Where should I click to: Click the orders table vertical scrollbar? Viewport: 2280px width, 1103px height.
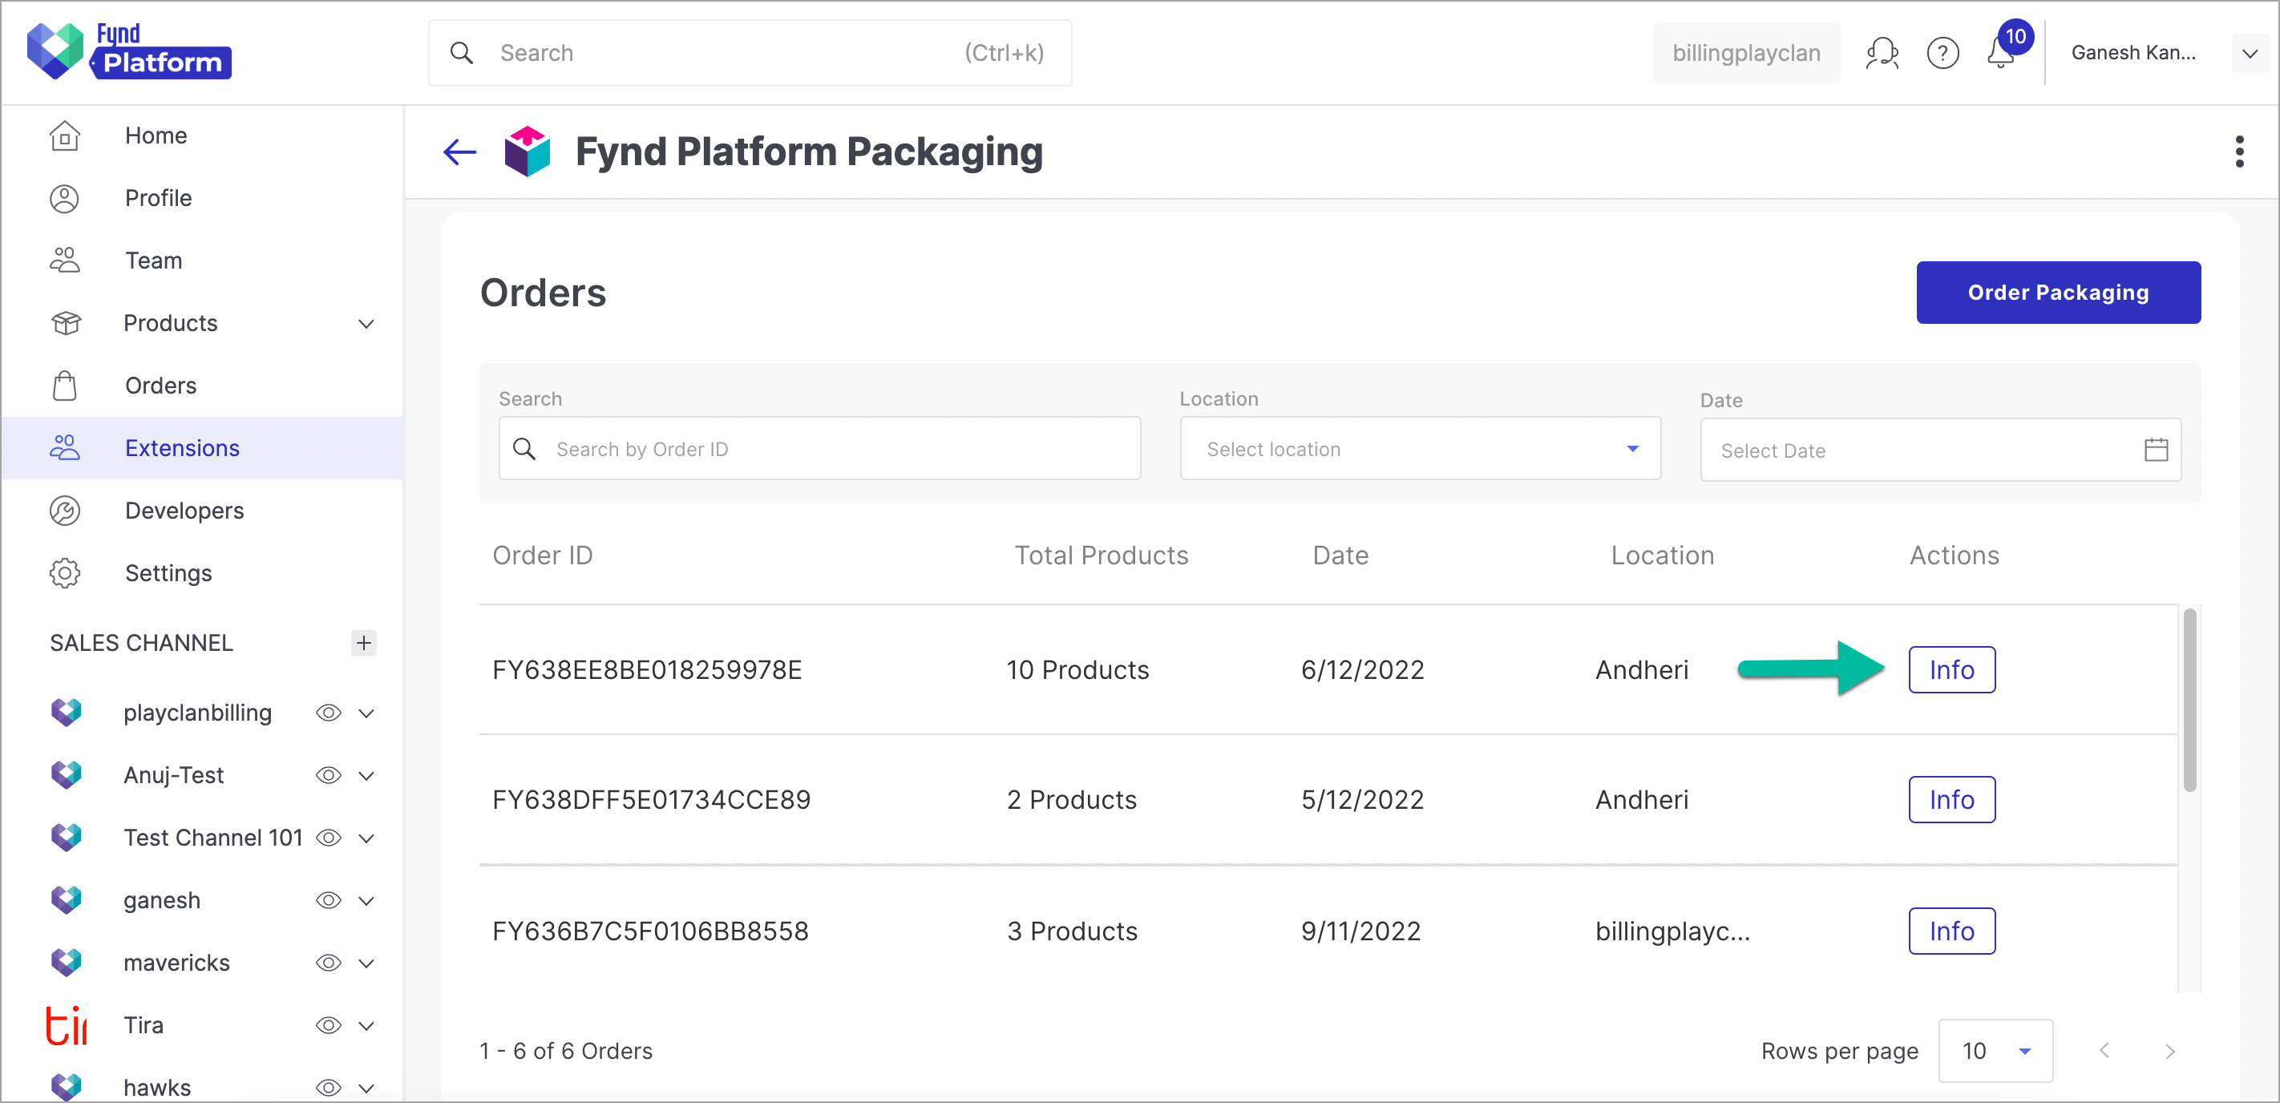[2189, 699]
